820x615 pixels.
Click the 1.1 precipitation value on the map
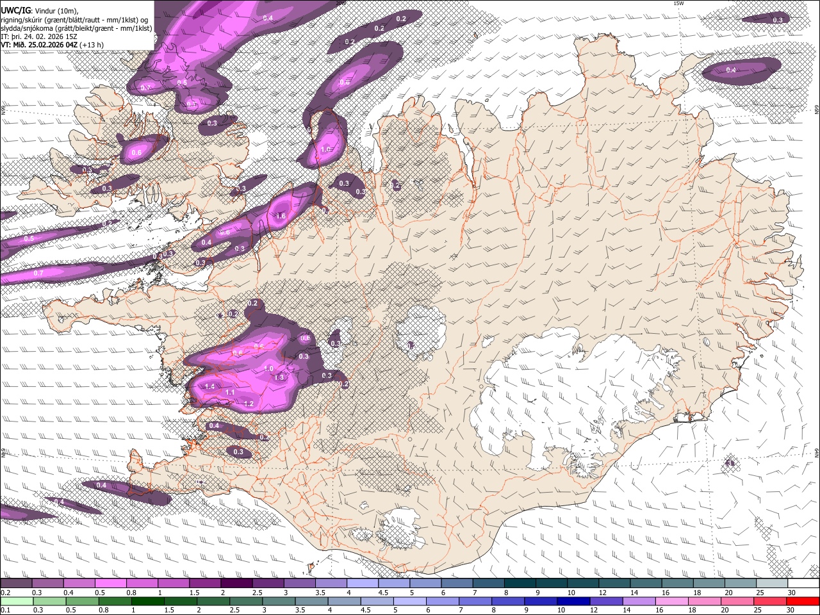pos(230,392)
